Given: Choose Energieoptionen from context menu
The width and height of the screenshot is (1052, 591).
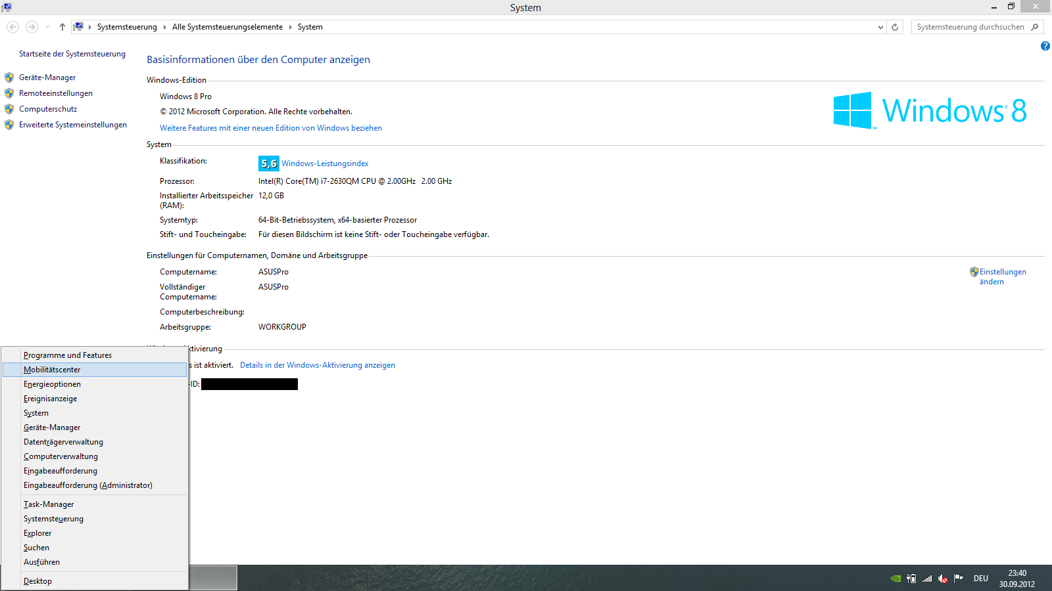Looking at the screenshot, I should (x=95, y=384).
